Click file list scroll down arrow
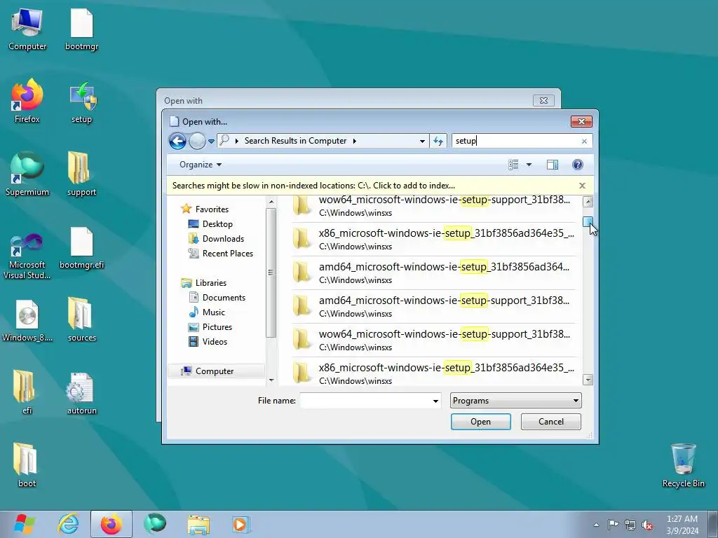Image resolution: width=718 pixels, height=538 pixels. click(x=588, y=380)
